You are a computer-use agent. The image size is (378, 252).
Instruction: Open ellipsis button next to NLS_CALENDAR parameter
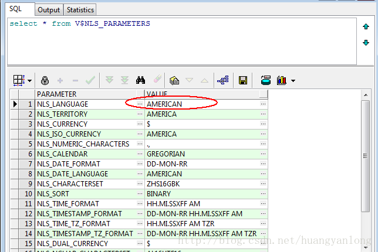140,154
